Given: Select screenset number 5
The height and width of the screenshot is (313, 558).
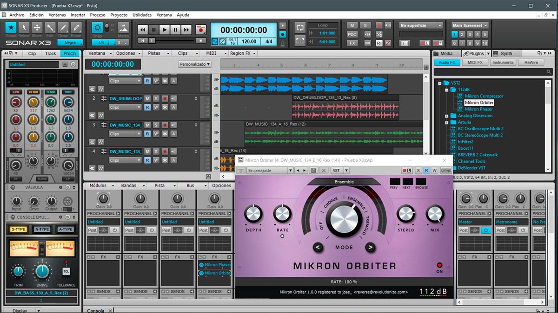Looking at the screenshot, I should pos(485,34).
